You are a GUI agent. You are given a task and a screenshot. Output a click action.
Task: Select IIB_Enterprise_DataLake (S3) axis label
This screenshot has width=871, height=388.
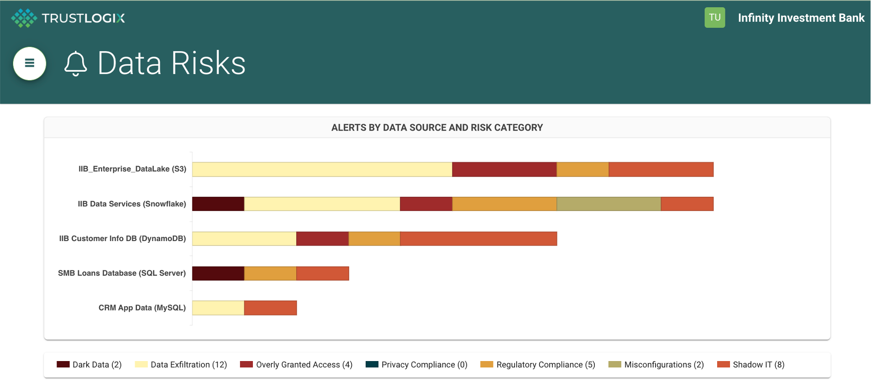[132, 169]
